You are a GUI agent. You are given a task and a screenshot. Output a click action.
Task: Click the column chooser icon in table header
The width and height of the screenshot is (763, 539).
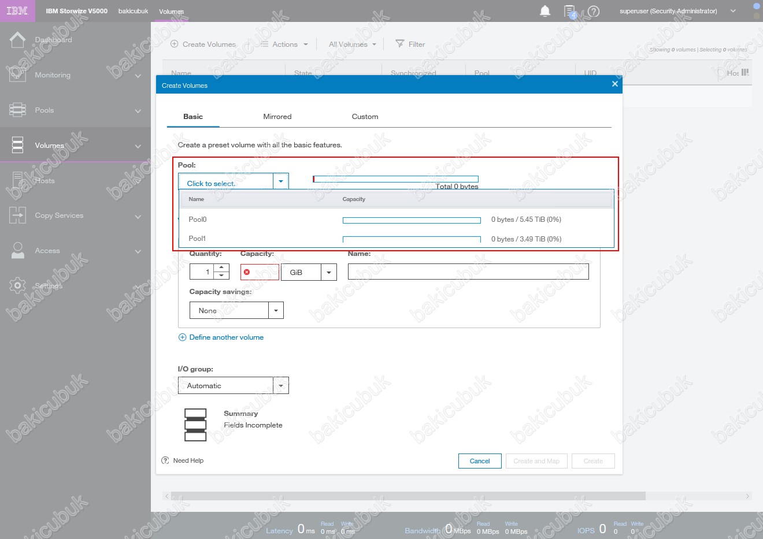click(x=745, y=73)
